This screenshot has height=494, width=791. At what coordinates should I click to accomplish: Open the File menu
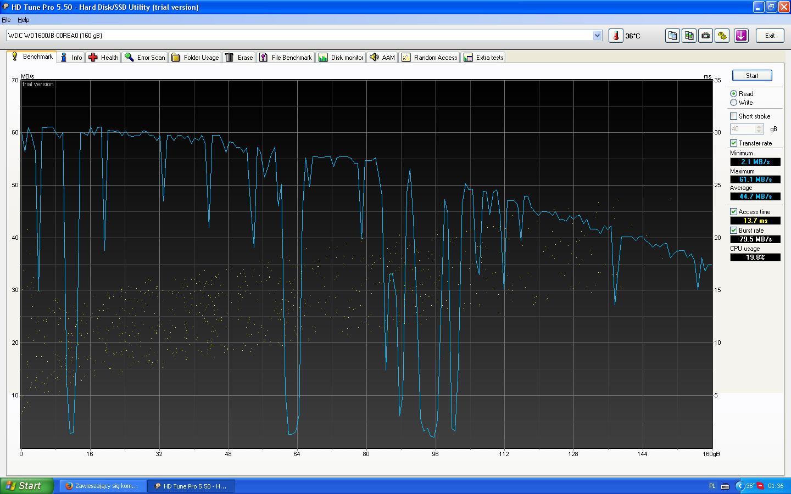pyautogui.click(x=6, y=20)
